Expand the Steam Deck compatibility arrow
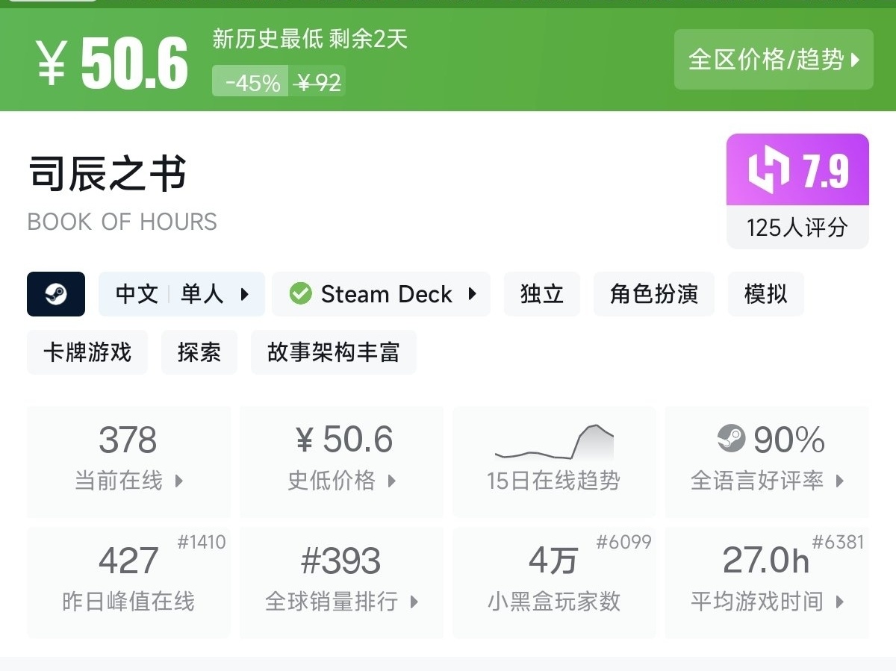896x671 pixels. (472, 294)
